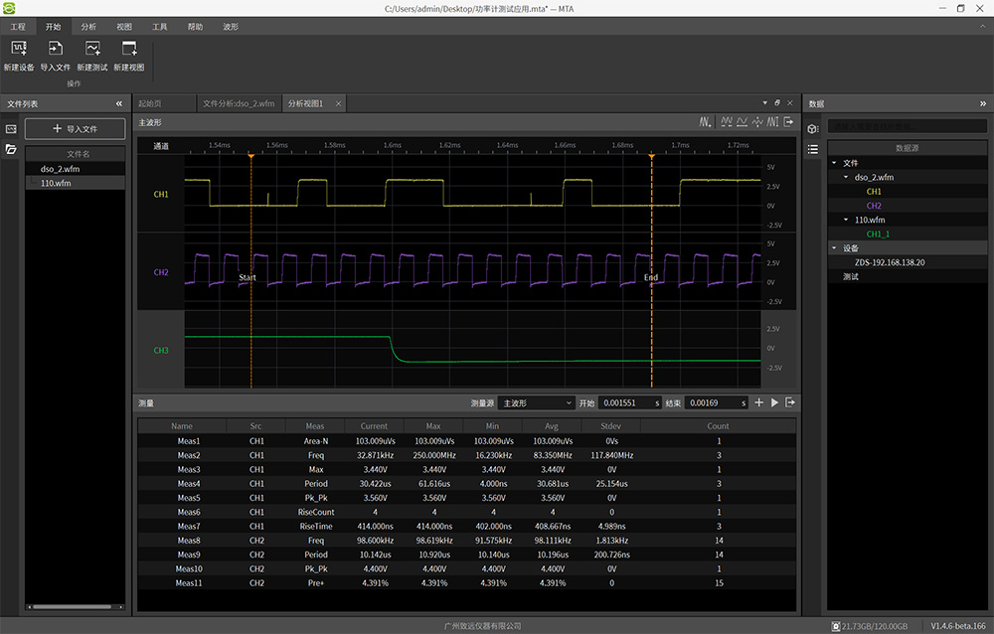Click the 导入文件 button in the file list
This screenshot has height=634, width=994.
(76, 129)
